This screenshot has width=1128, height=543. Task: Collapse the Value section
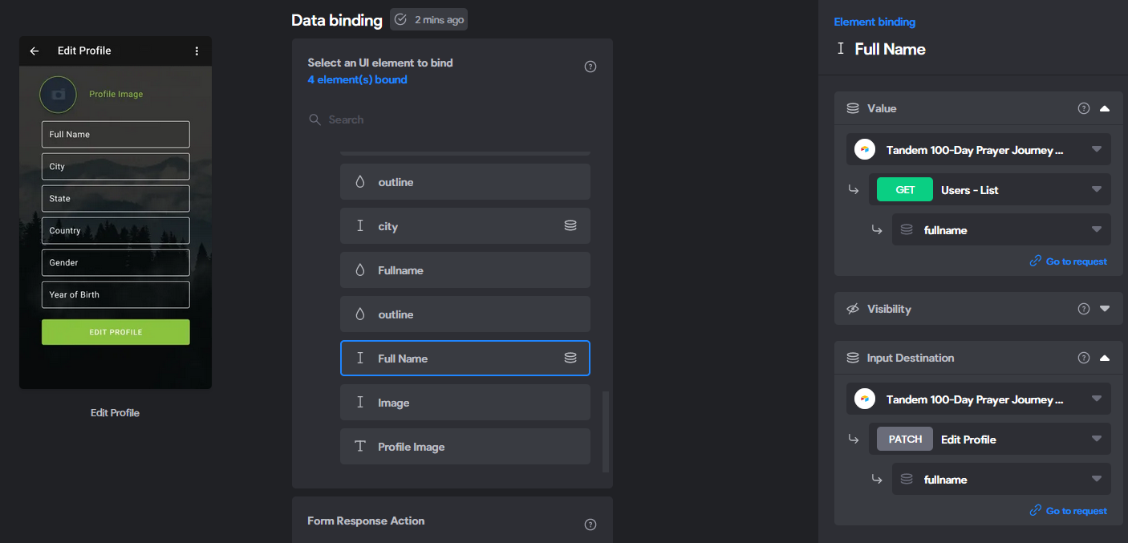pyautogui.click(x=1105, y=108)
